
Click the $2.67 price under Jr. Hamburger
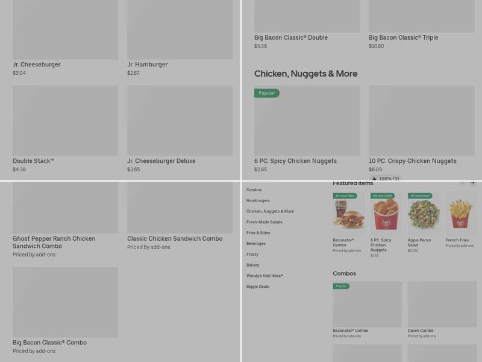click(133, 73)
